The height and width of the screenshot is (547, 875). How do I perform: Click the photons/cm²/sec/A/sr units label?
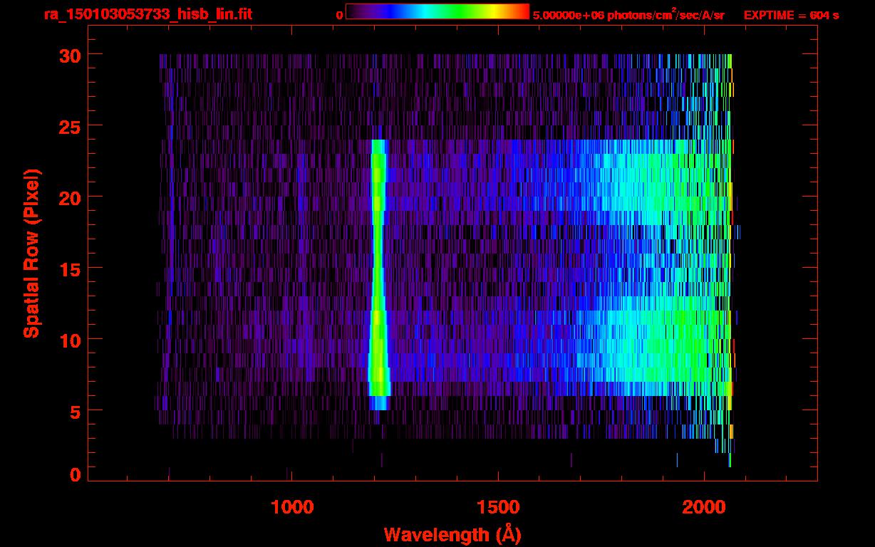[666, 15]
